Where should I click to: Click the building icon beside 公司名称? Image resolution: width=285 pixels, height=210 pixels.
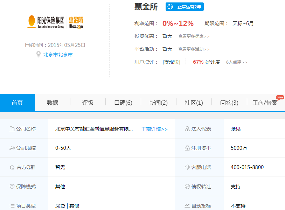(12, 129)
